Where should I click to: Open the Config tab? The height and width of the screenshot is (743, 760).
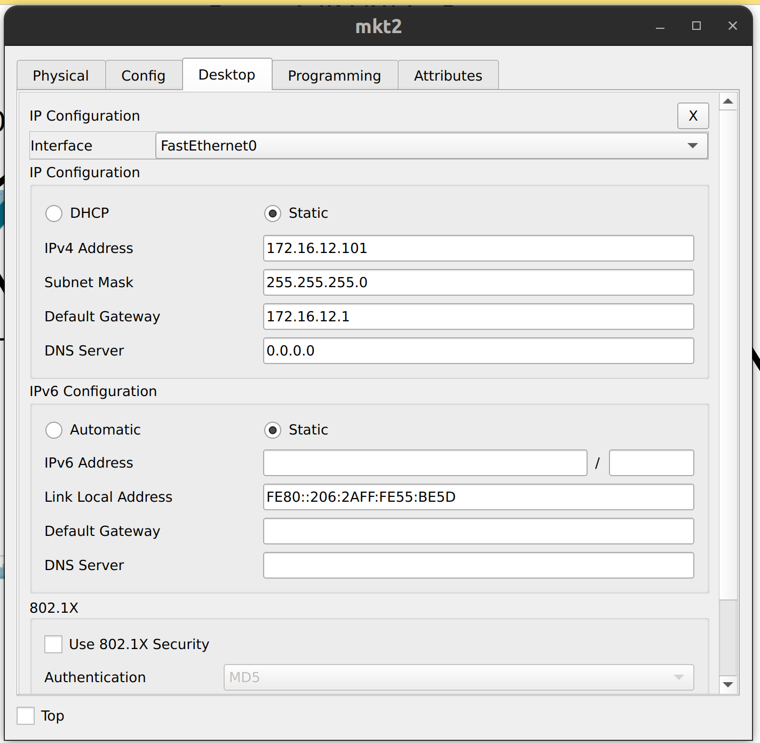click(x=143, y=75)
